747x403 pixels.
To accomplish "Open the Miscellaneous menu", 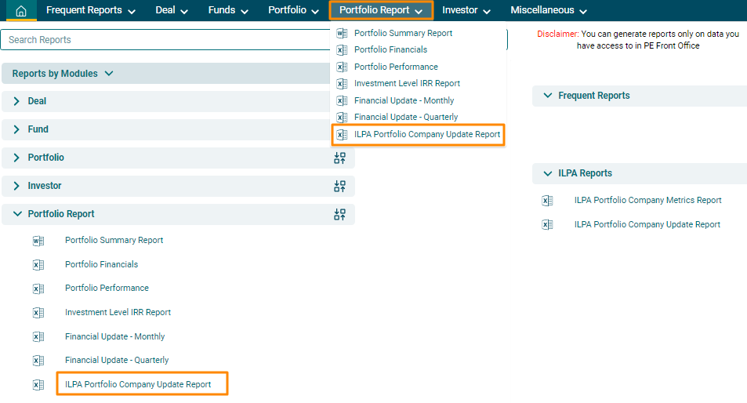I will click(x=548, y=10).
